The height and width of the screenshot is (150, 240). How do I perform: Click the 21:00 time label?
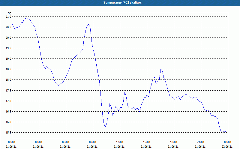point(201,142)
